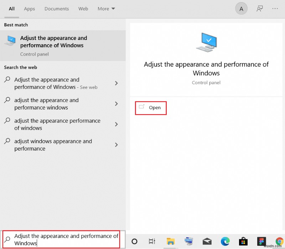Click the Open button for the Control panel
Viewport: 285px width, 249px height.
151,108
